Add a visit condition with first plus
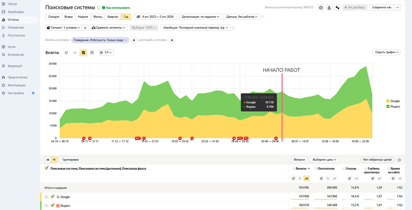 [134, 40]
